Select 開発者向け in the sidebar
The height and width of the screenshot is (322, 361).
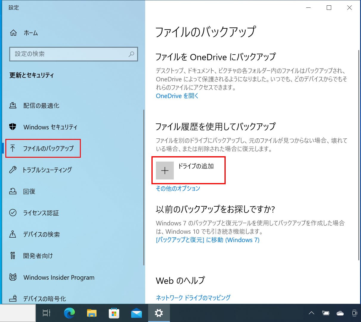(x=38, y=256)
